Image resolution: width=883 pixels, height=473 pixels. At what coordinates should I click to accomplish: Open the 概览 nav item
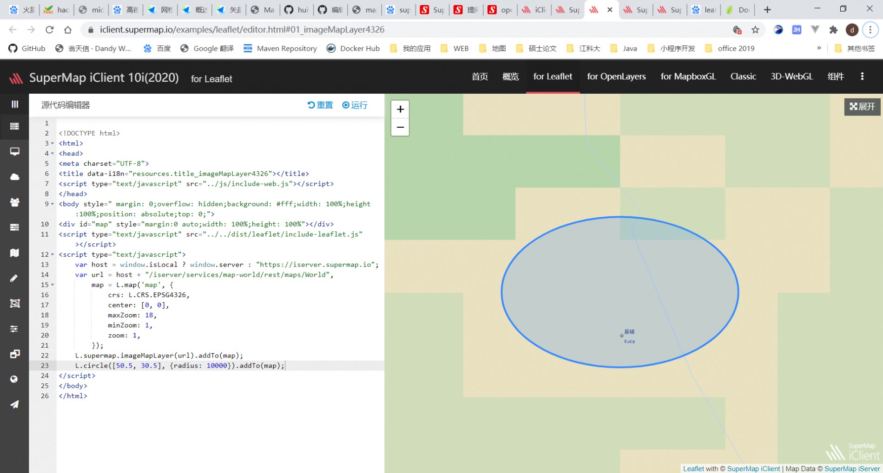pyautogui.click(x=510, y=77)
